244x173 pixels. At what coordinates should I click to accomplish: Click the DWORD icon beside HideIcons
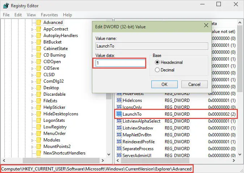[x=119, y=100]
